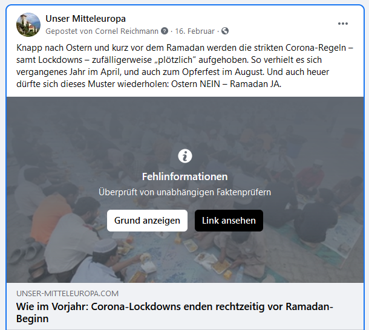Click the post text line ending Ramadan JA
Image resolution: width=369 pixels, height=330 pixels.
(x=149, y=84)
